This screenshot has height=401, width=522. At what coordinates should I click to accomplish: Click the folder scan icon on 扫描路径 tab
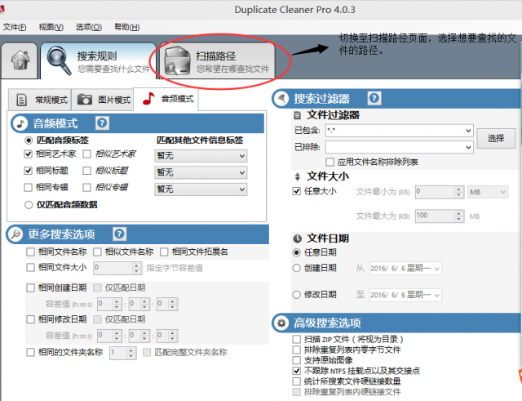tap(178, 60)
